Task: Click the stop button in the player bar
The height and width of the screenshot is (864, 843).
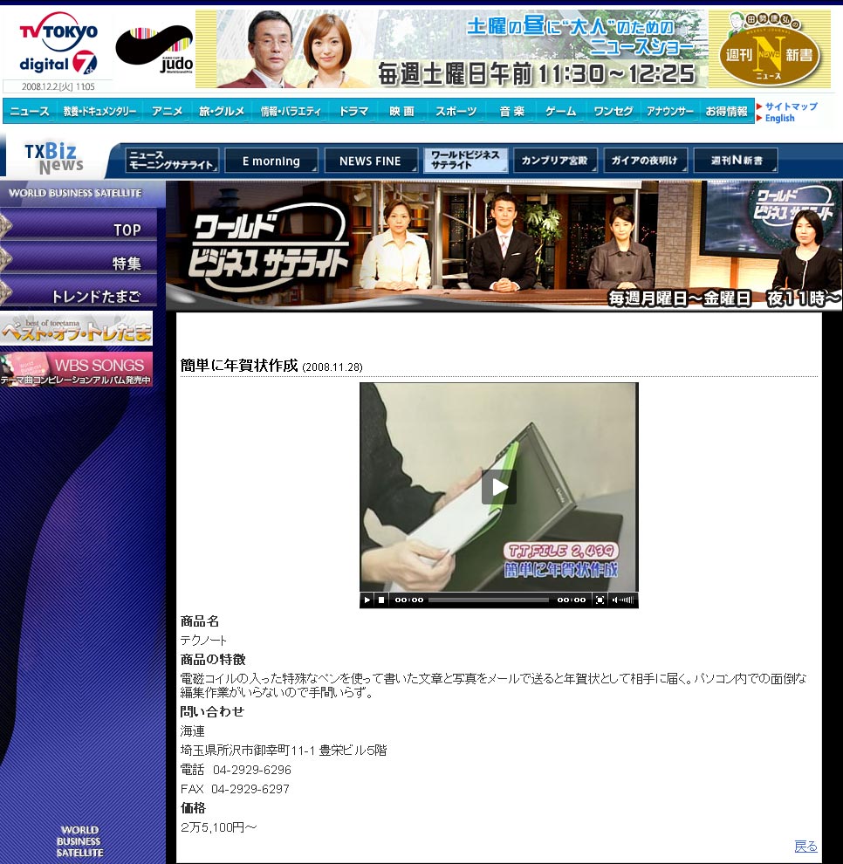Action: click(x=381, y=600)
